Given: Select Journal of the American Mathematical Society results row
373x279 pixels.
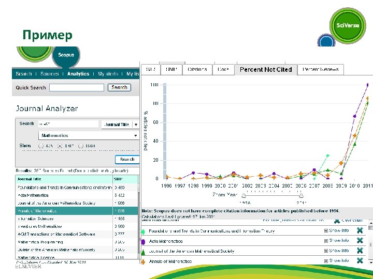Looking at the screenshot, I should (77, 203).
